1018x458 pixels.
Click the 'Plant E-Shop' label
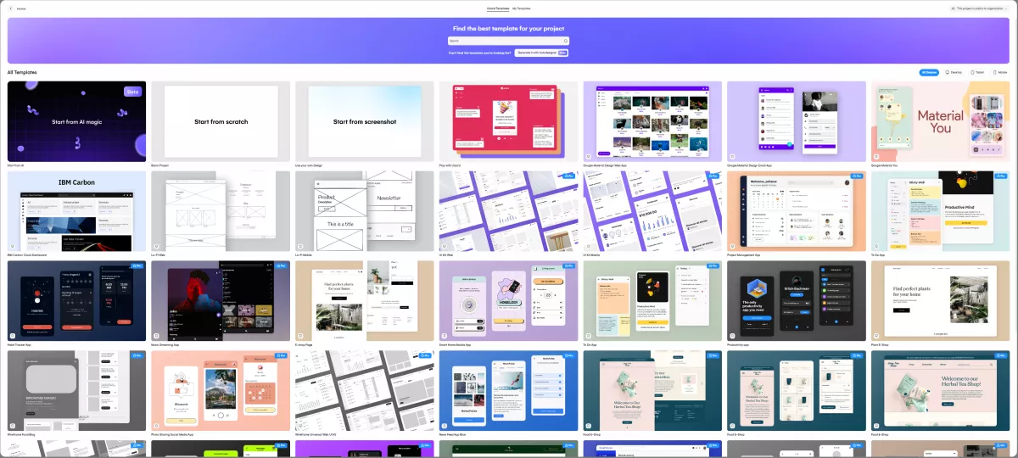tap(881, 345)
